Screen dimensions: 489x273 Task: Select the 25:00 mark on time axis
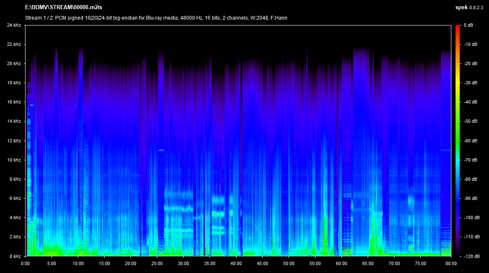157,263
